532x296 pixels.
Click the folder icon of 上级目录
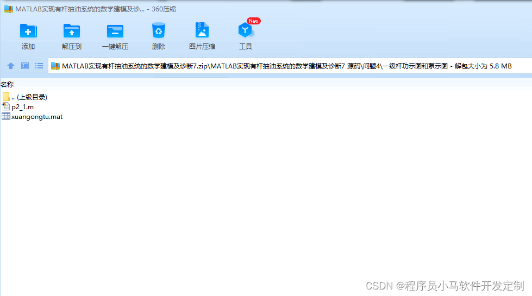[6, 97]
